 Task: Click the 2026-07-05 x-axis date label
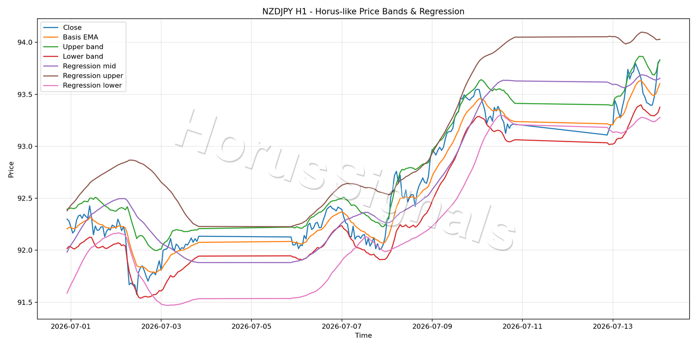[251, 326]
